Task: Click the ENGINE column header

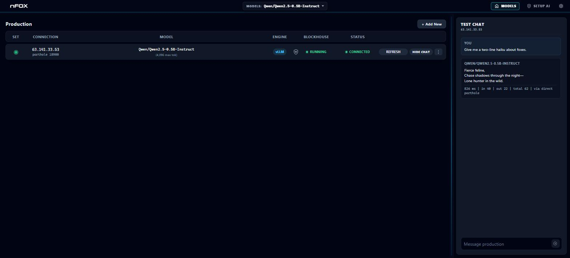Action: pyautogui.click(x=280, y=37)
